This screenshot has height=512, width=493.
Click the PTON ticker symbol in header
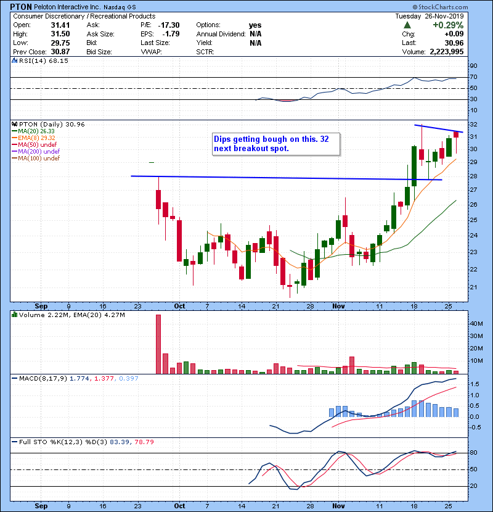pos(21,7)
